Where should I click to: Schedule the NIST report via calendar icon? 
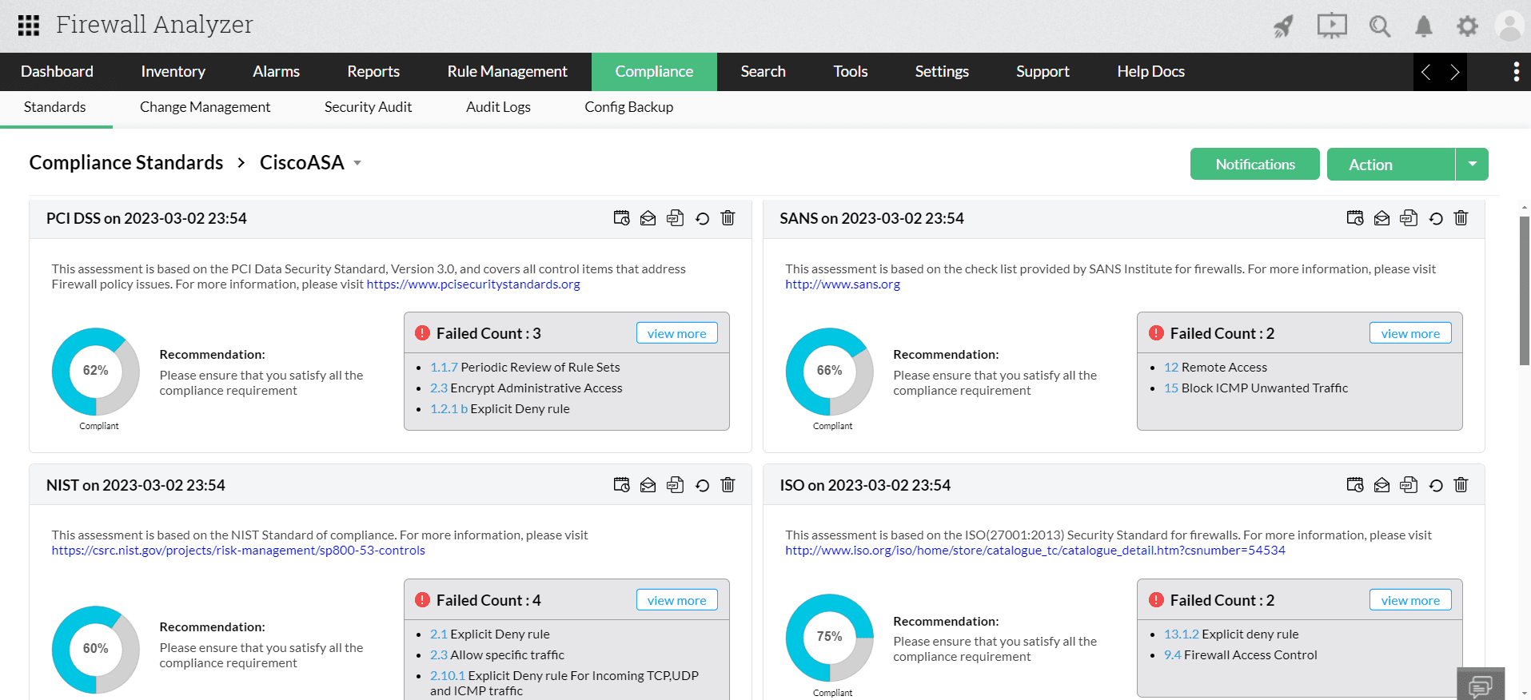point(621,485)
